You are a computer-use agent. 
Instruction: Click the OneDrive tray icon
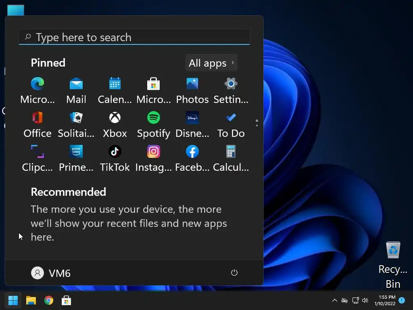coord(344,300)
